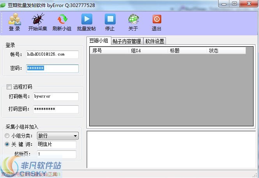Focus the 密码 password field
Screen dimensions: 259x178
(x=52, y=68)
